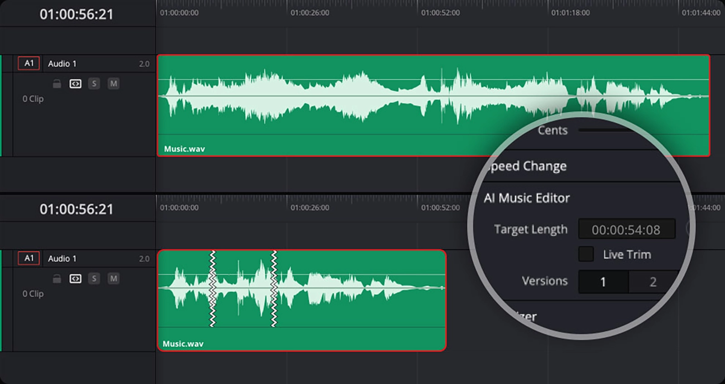The image size is (725, 384).
Task: Solo the Audio 1 track in upper timeline
Action: [94, 84]
